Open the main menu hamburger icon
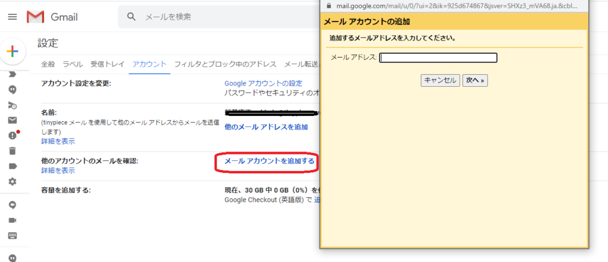This screenshot has height=262, width=608. point(12,17)
